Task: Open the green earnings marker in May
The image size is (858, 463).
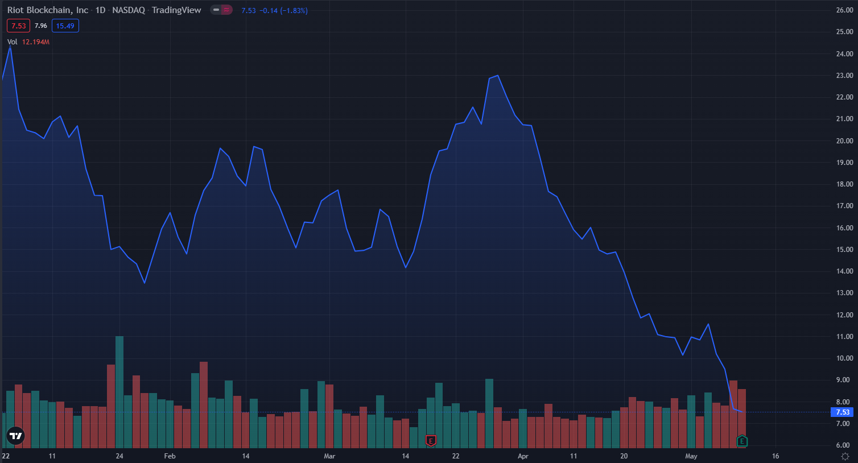Action: tap(742, 441)
